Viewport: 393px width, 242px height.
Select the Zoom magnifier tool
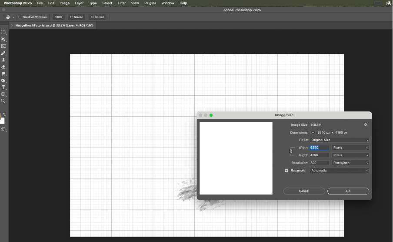[3, 101]
